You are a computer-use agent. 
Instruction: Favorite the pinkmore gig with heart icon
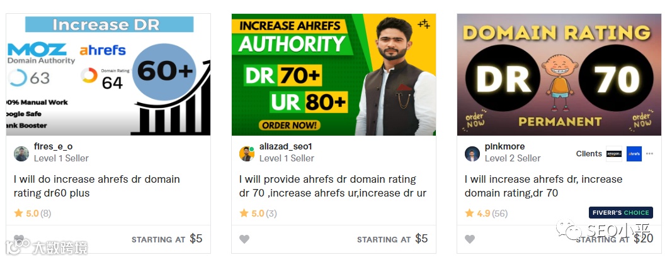(470, 239)
